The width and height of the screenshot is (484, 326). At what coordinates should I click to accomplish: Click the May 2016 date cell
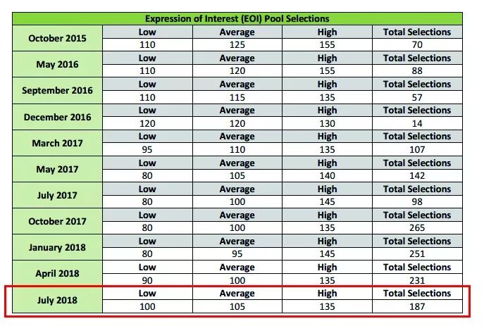[x=58, y=65]
